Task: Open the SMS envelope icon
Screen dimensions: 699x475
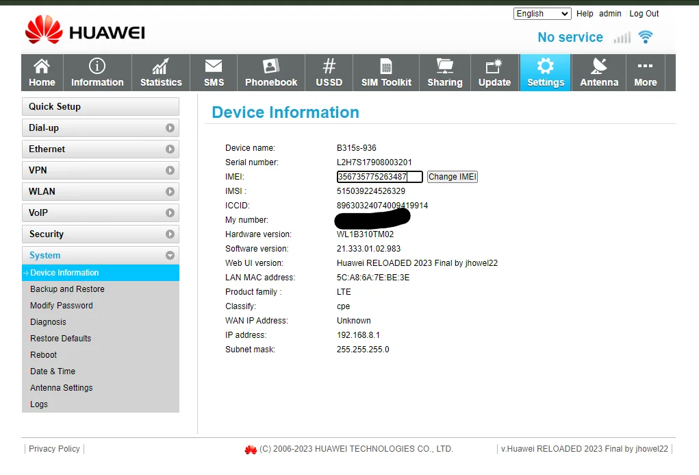Action: [214, 66]
